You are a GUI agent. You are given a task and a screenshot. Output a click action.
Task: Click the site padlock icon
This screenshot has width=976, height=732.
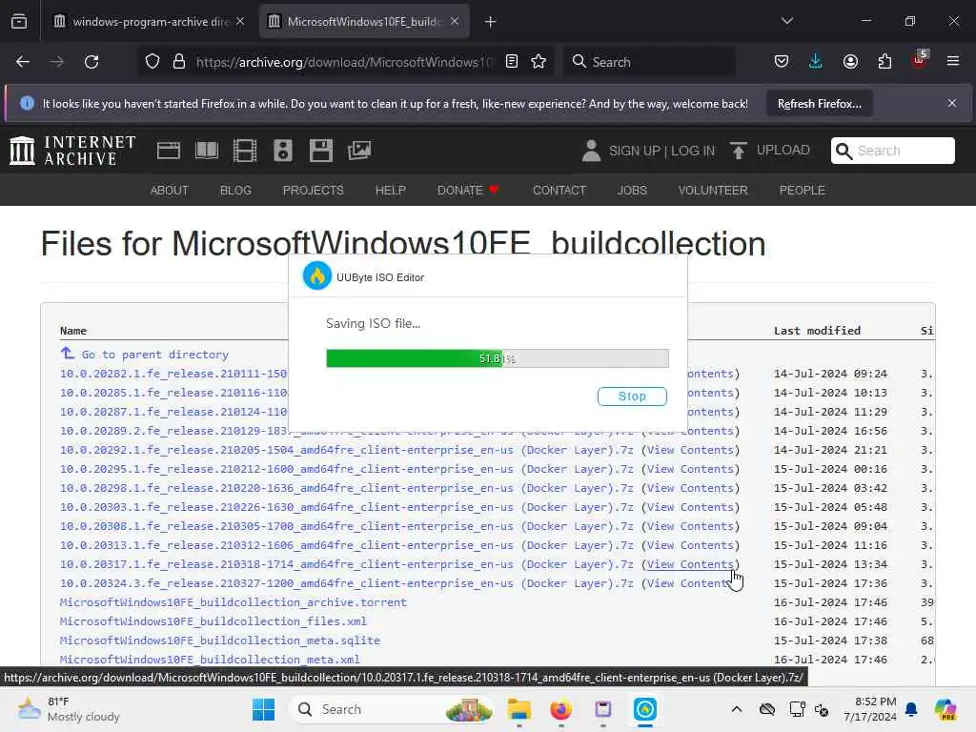pyautogui.click(x=179, y=62)
